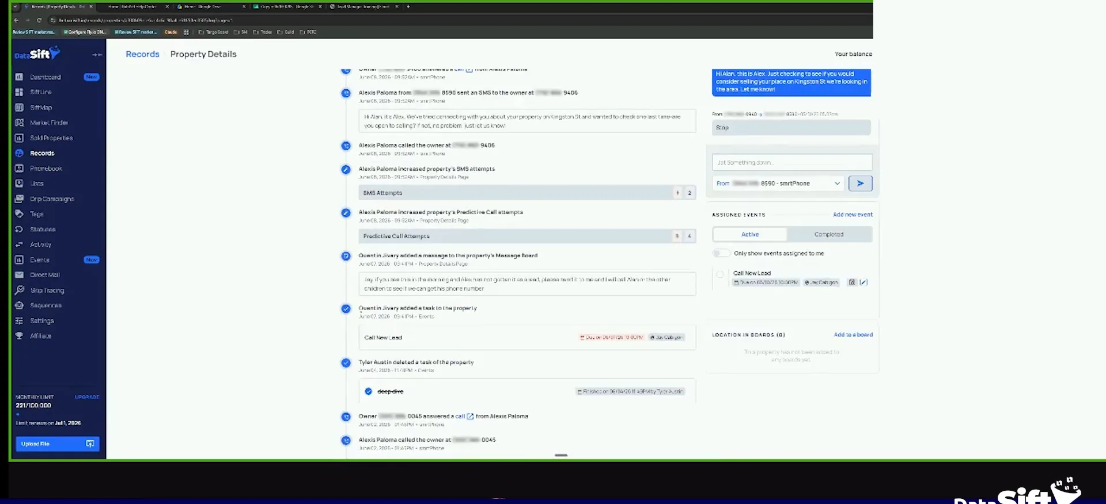Image resolution: width=1106 pixels, height=504 pixels.
Task: Go to Records in the sidebar
Action: coord(42,154)
